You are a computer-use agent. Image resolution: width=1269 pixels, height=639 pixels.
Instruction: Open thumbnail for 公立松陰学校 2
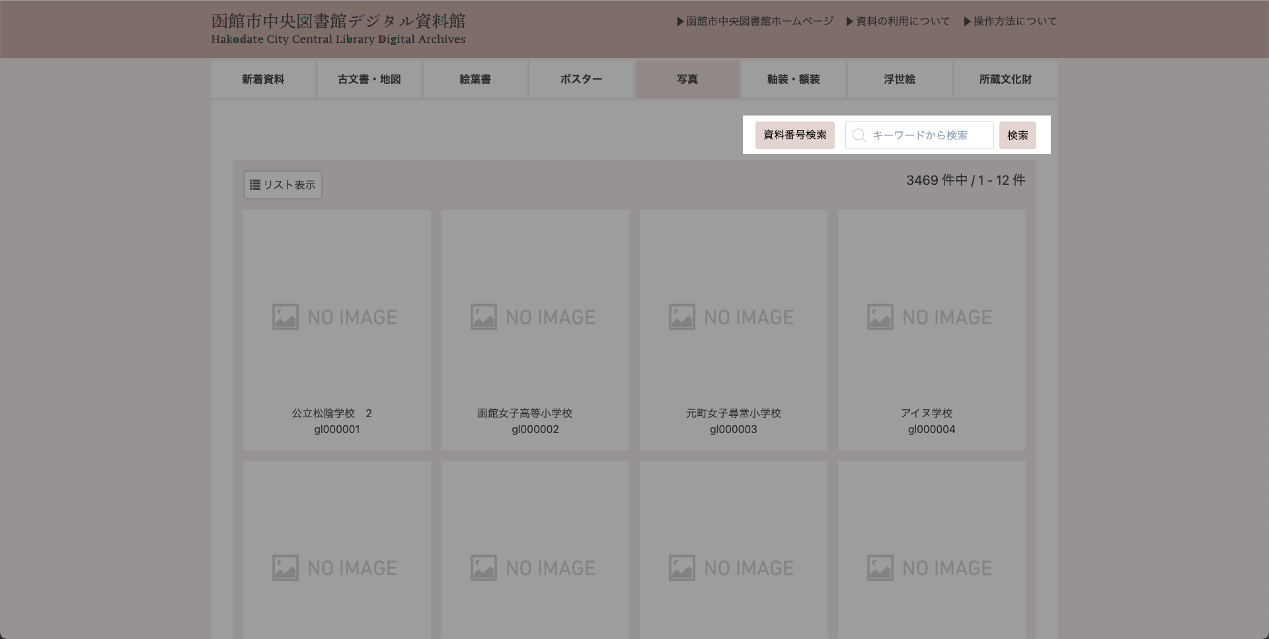point(337,318)
